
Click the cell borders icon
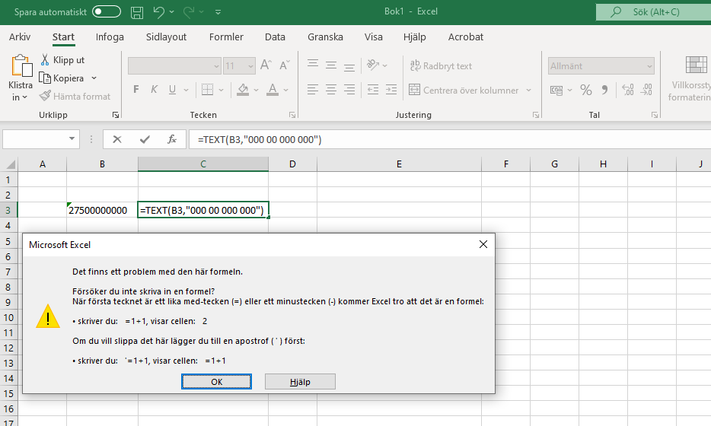(208, 90)
